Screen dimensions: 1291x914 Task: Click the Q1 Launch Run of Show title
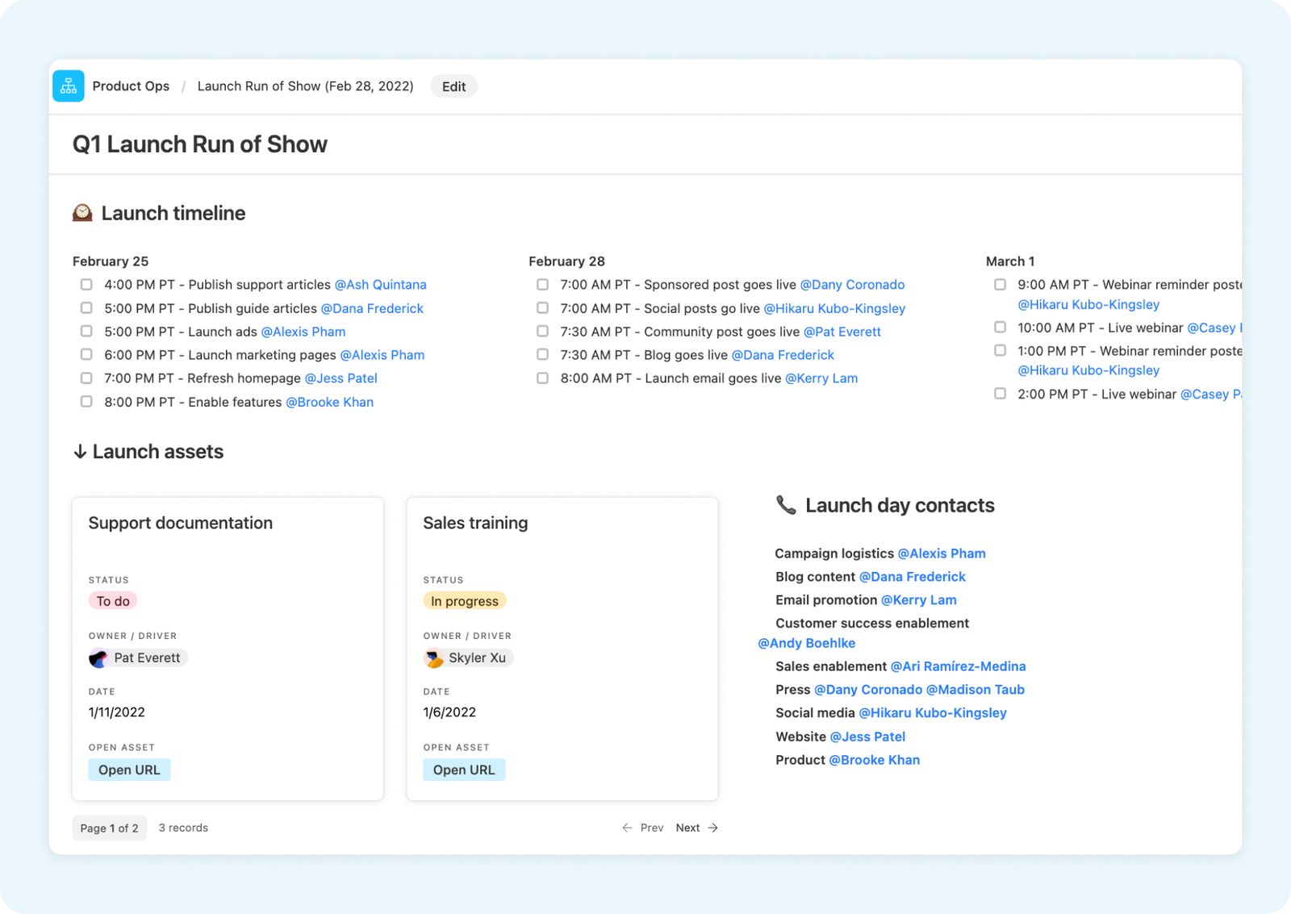200,144
